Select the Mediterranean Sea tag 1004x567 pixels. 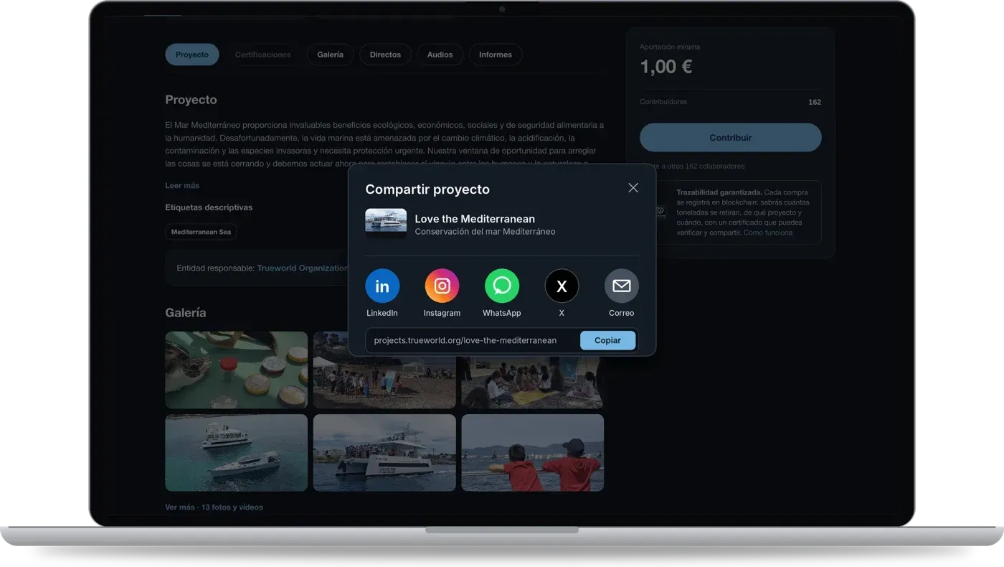pyautogui.click(x=201, y=232)
